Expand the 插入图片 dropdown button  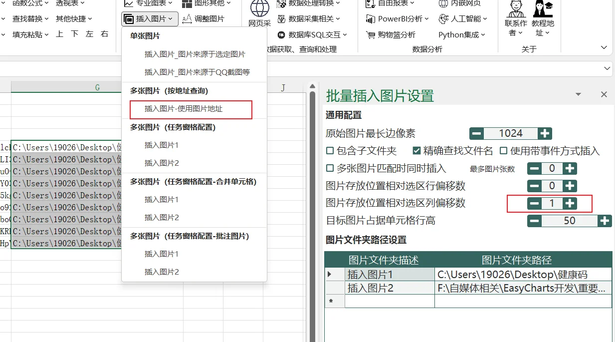150,19
